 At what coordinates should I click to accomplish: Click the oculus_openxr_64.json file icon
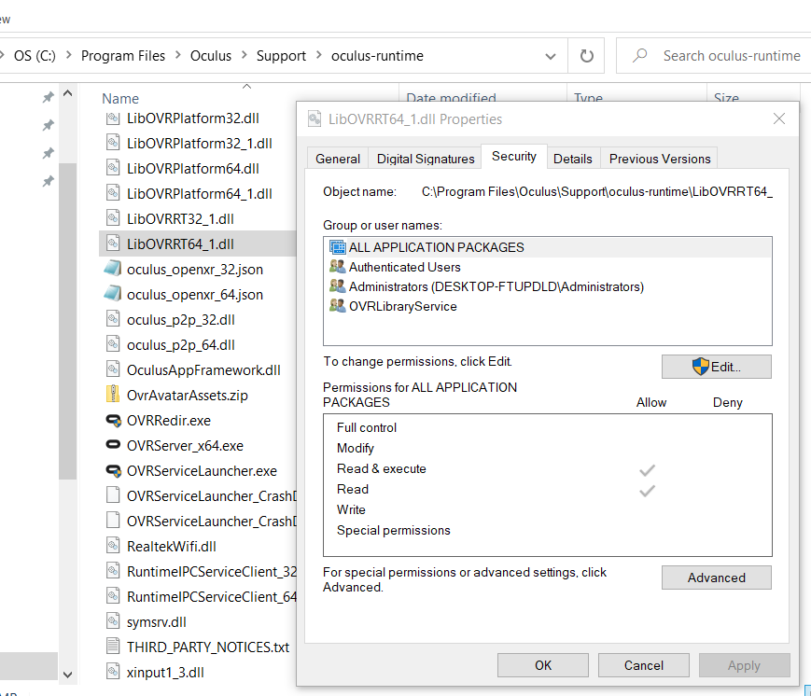click(x=113, y=294)
